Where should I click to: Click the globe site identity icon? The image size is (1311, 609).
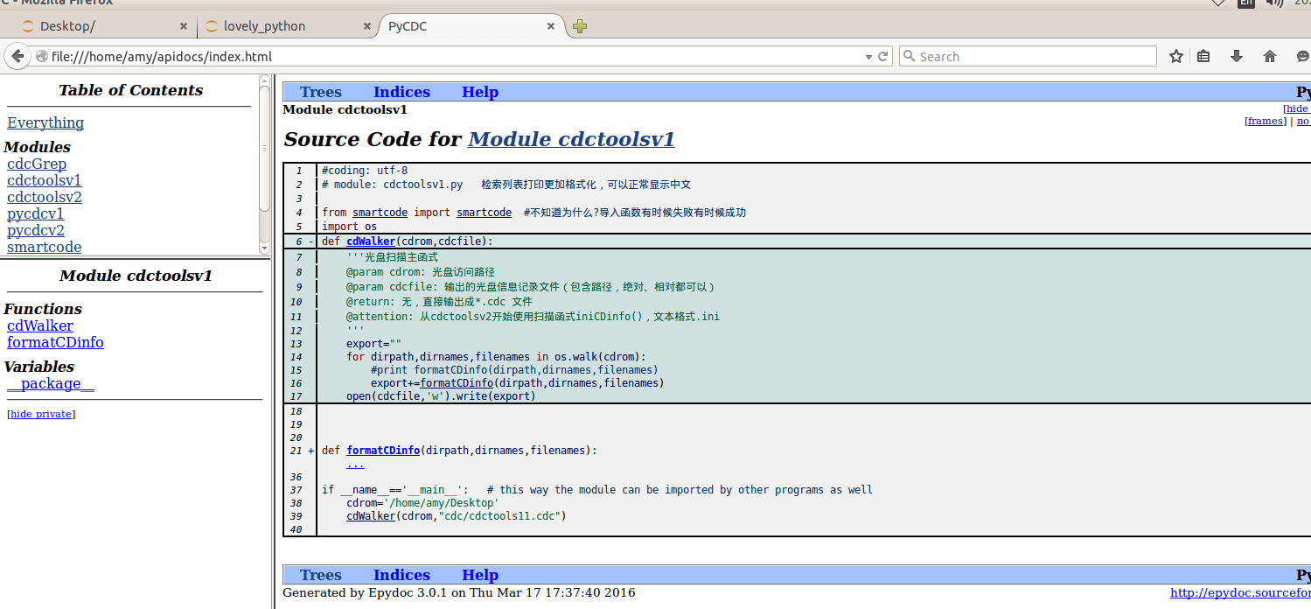(41, 57)
